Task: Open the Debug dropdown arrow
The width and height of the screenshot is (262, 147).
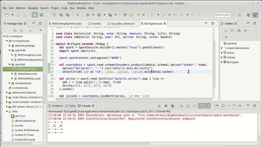Action: [93, 15]
